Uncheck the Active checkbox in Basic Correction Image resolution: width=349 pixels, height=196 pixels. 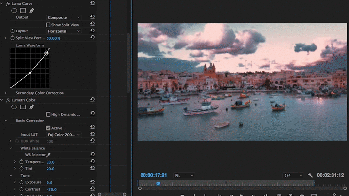pos(48,128)
